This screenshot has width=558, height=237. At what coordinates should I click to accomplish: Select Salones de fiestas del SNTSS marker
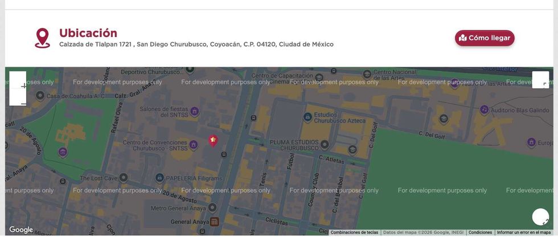pos(194,112)
